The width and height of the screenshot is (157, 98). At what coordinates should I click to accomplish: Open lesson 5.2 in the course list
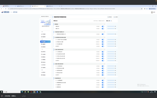pyautogui.click(x=61, y=83)
